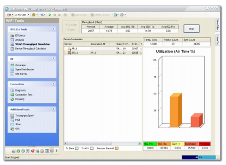This screenshot has height=165, width=226.
Task: Collapse the 802.11n Tools section
Action: [53, 29]
